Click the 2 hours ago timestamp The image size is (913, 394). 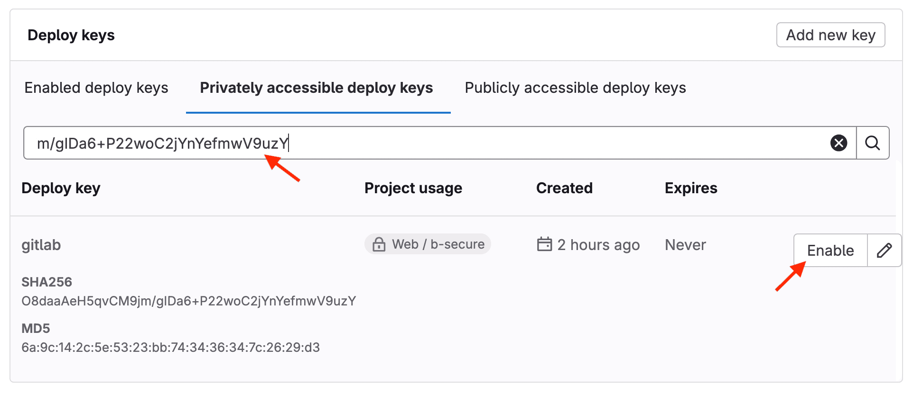(x=599, y=245)
